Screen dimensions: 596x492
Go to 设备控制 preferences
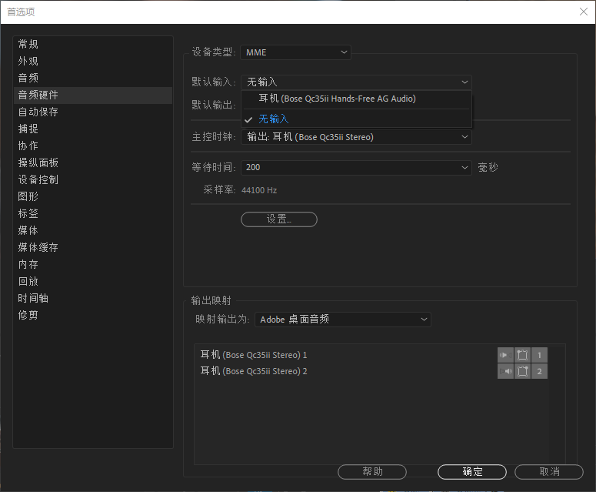[x=93, y=179]
